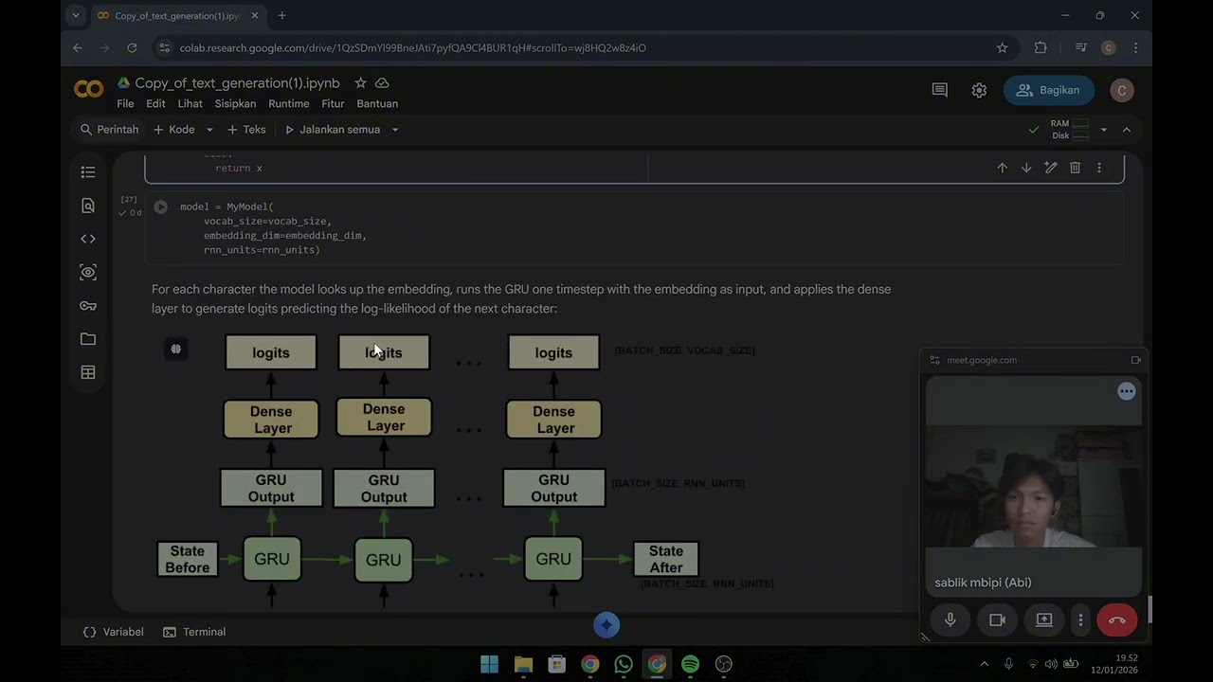Open Chrome extensions puzzle icon
The width and height of the screenshot is (1213, 682).
click(1041, 47)
